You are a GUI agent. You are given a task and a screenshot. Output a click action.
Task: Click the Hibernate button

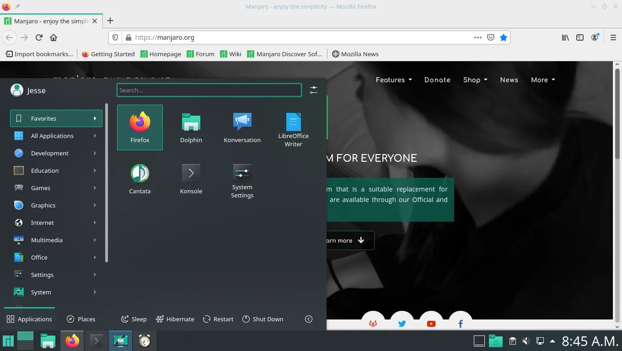tap(175, 319)
